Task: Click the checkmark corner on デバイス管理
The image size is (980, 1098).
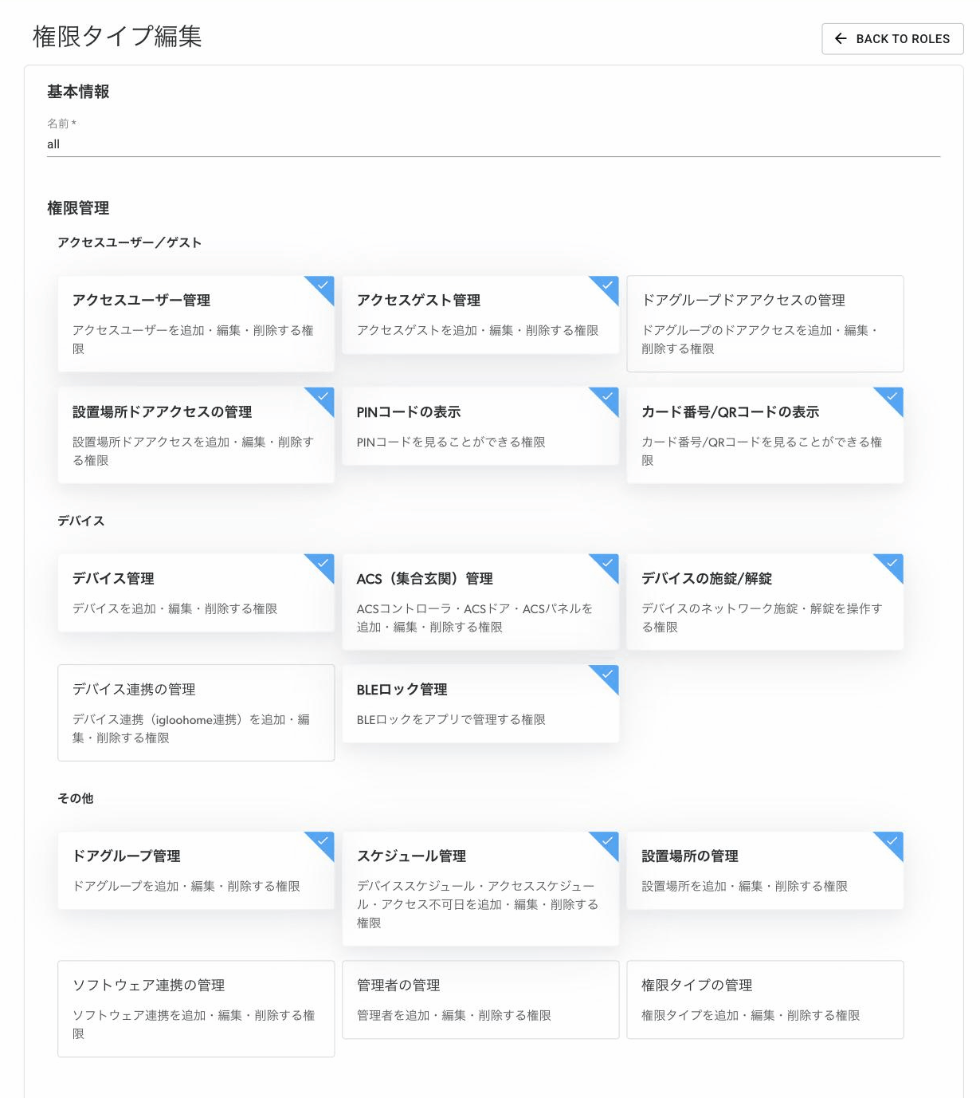Action: point(323,564)
